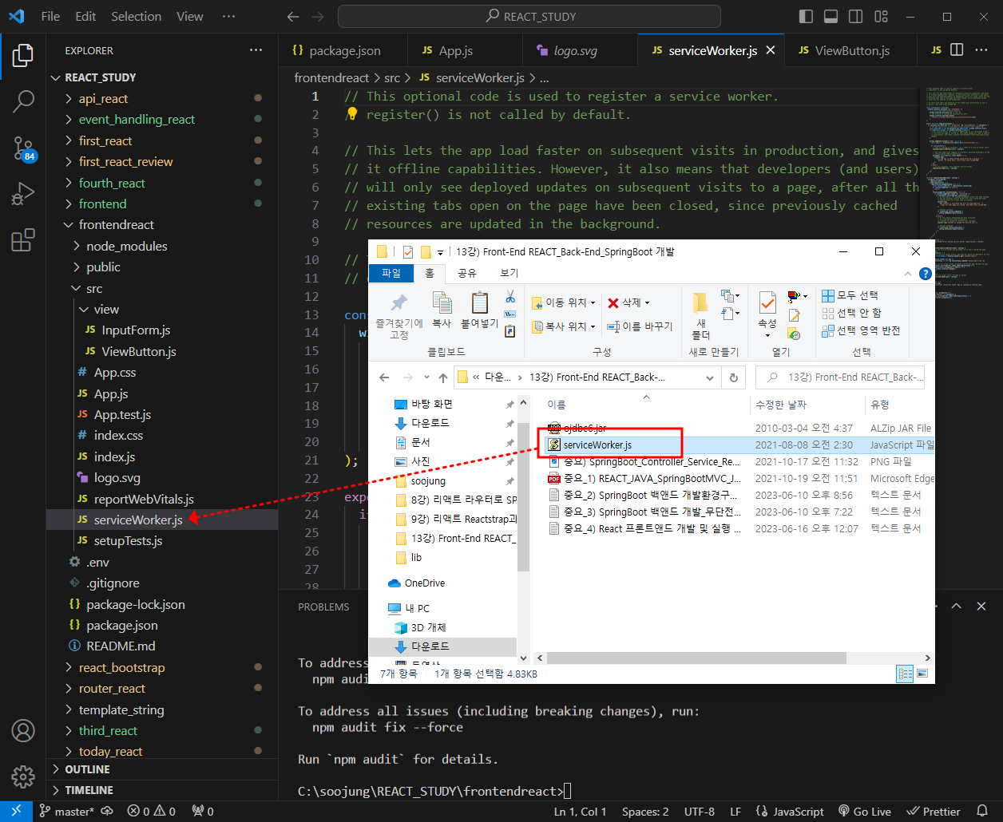Expand the api_react folder
1003x822 pixels.
click(x=103, y=98)
